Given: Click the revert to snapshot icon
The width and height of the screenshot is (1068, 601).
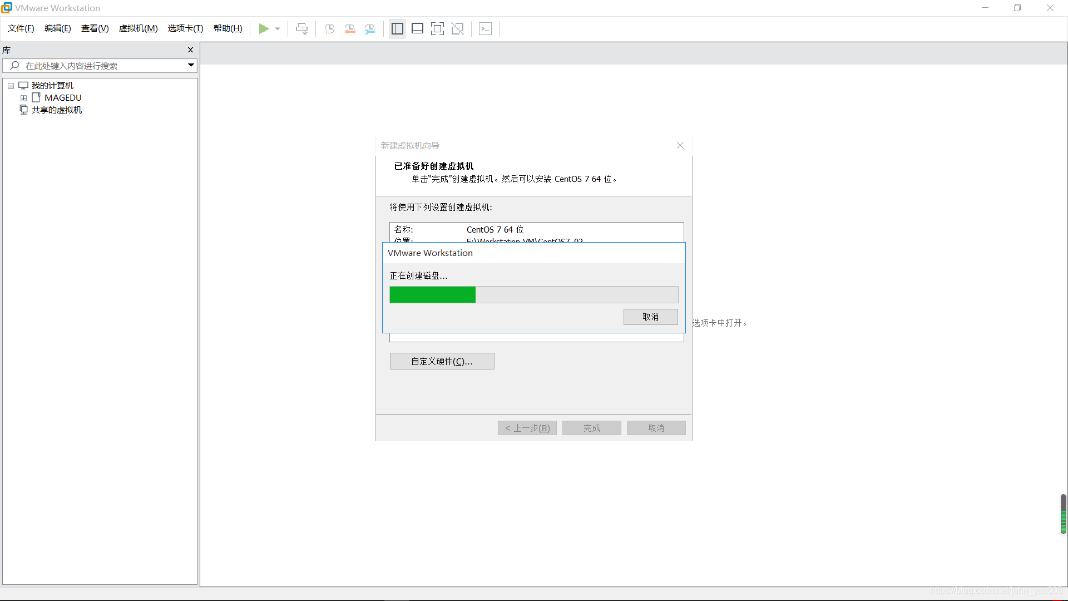Looking at the screenshot, I should pos(350,29).
